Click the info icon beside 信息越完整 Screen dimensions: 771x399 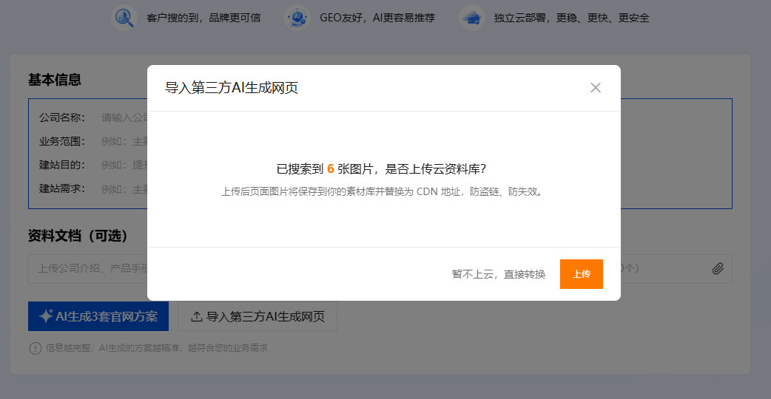click(36, 348)
